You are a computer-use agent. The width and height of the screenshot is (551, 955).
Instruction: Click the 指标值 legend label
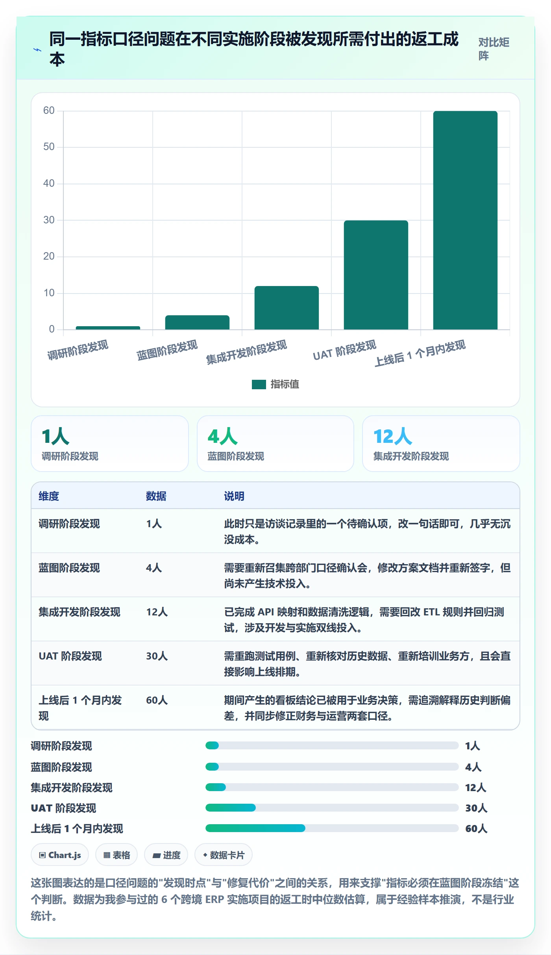[285, 384]
